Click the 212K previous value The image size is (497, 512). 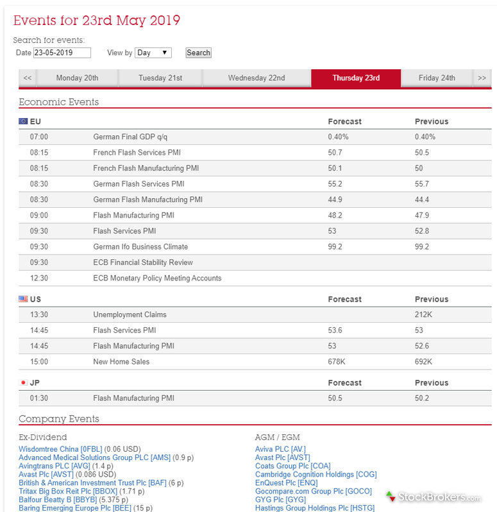pyautogui.click(x=423, y=314)
